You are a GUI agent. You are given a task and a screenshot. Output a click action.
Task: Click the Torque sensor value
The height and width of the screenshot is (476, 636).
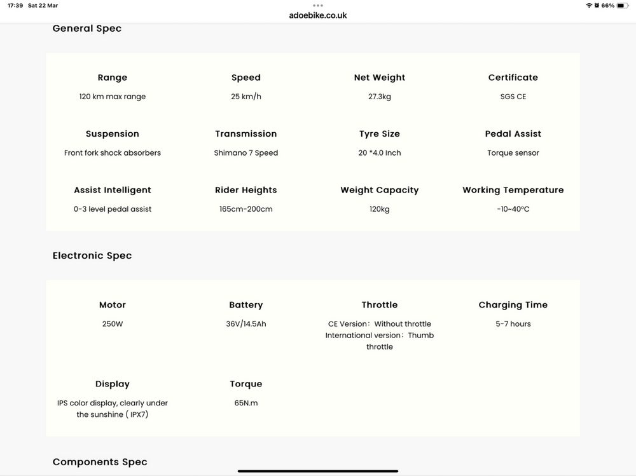click(x=513, y=153)
